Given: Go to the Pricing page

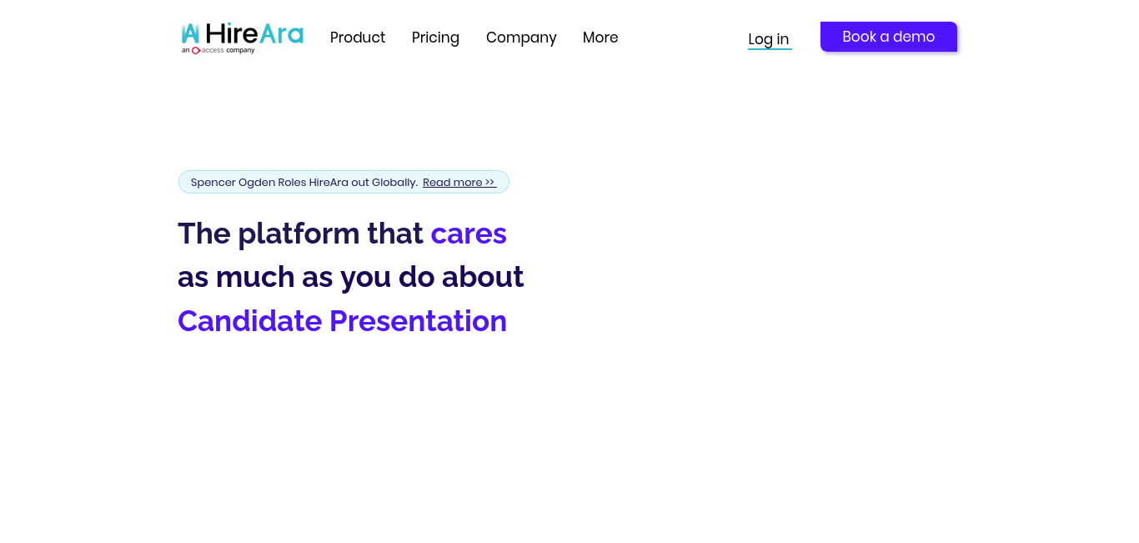Looking at the screenshot, I should [x=435, y=38].
